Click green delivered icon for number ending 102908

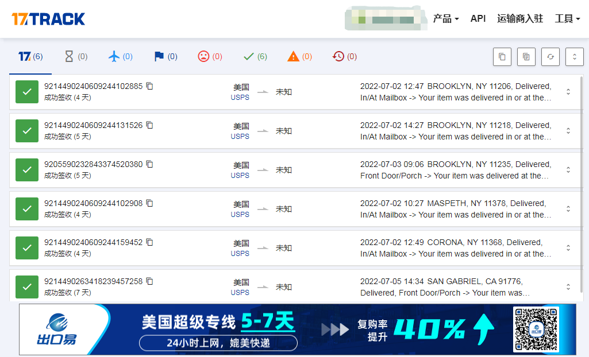coord(27,209)
